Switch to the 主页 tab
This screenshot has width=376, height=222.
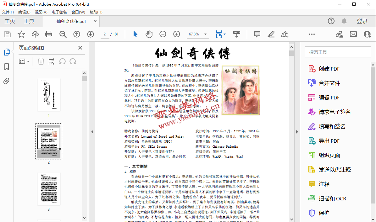tap(10, 21)
